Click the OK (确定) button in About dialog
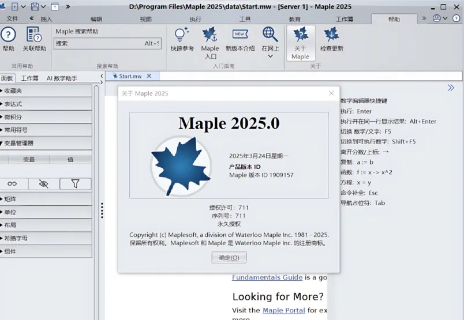 (229, 258)
